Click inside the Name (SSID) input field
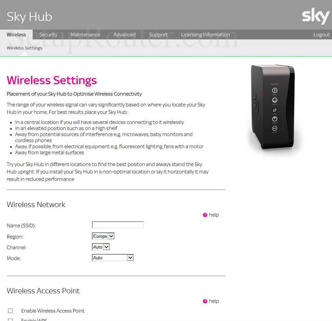Screen dimensions: 332x321 pyautogui.click(x=118, y=225)
